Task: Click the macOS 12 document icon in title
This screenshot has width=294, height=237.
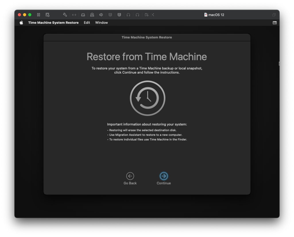Action: (206, 15)
